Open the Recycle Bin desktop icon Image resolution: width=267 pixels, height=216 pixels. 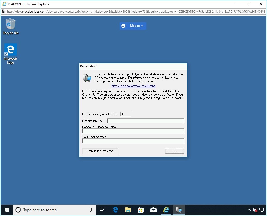pyautogui.click(x=10, y=26)
